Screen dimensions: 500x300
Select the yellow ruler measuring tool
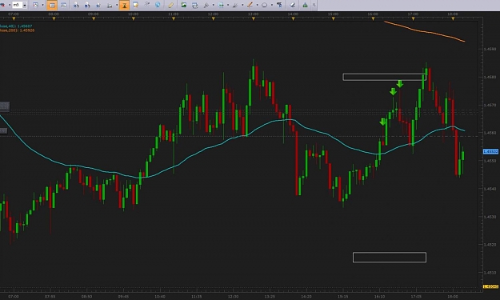pyautogui.click(x=171, y=5)
